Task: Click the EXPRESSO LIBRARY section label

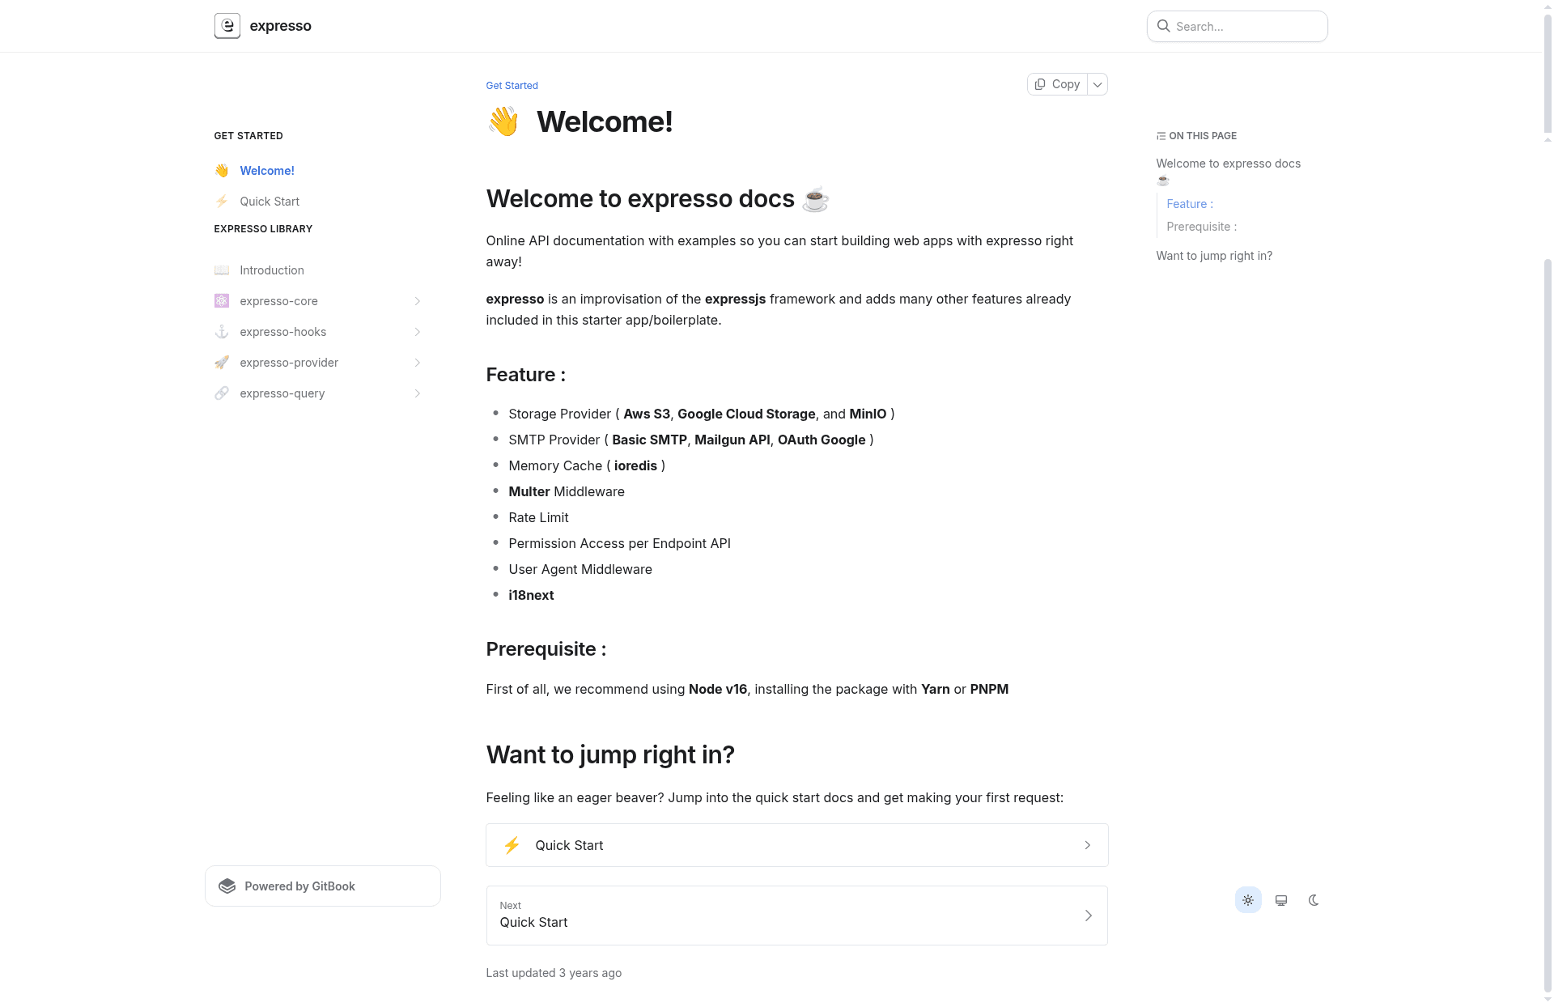Action: tap(263, 229)
